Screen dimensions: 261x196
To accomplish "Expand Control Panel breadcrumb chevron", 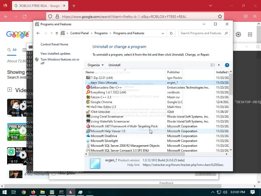I will pos(92,33).
